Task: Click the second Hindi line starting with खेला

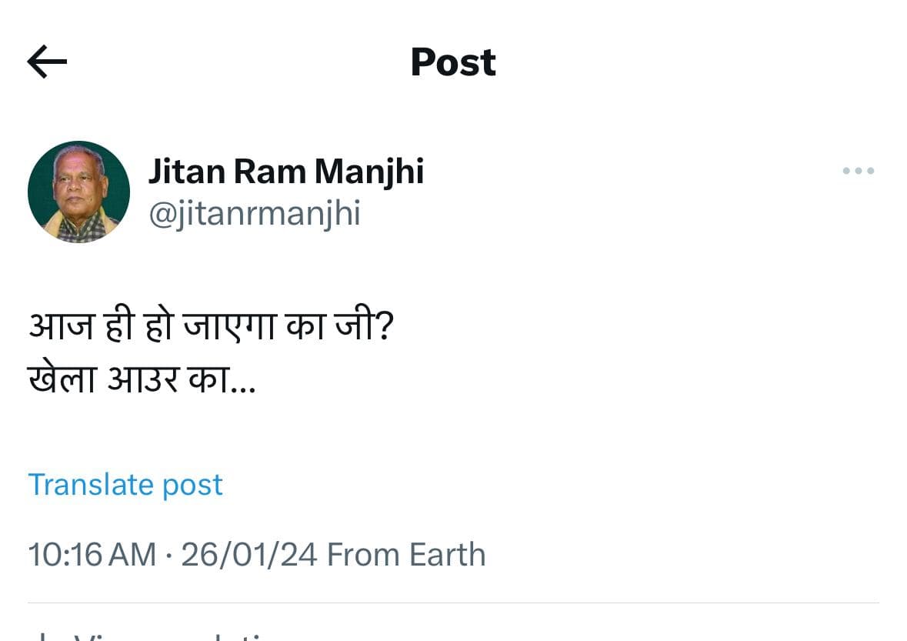Action: pos(142,379)
